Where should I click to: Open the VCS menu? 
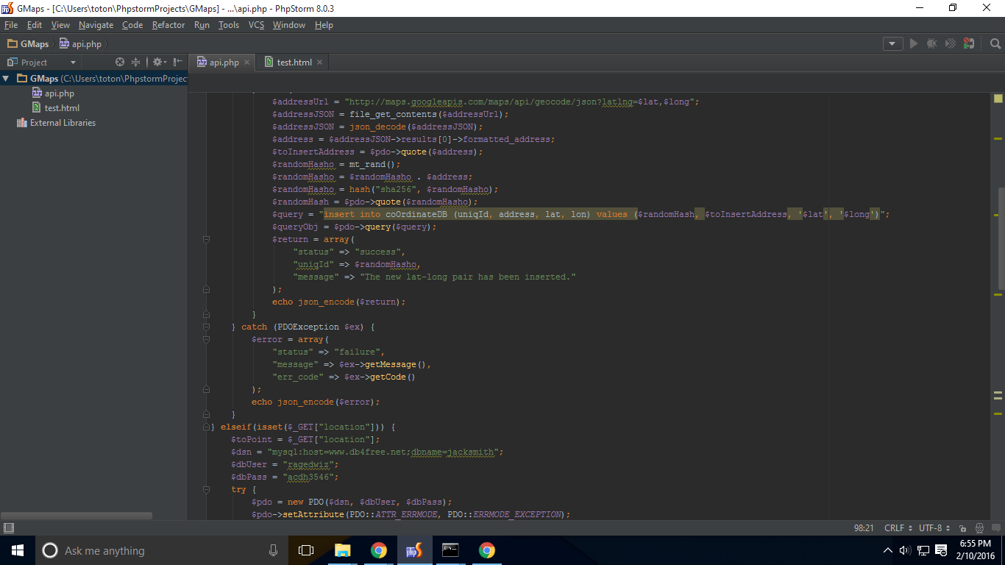[x=256, y=25]
